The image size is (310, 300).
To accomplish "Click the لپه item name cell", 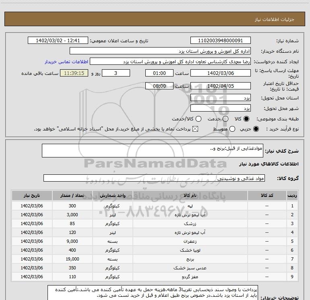I will (190, 206).
